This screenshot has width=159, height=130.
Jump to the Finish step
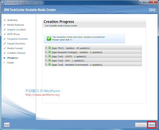point(10,63)
